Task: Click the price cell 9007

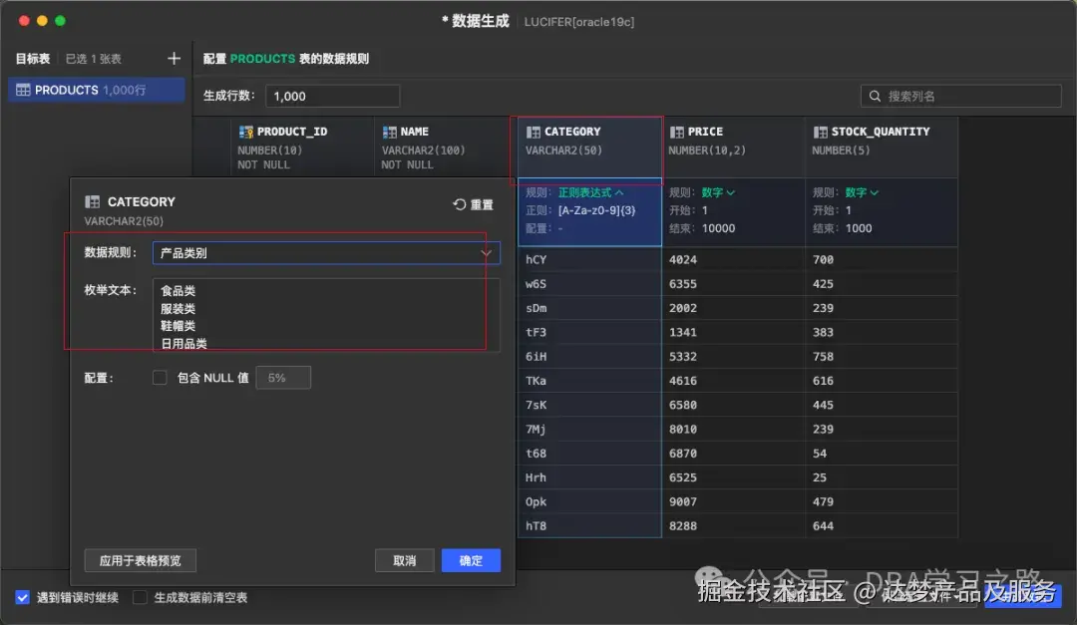Action: [x=734, y=502]
